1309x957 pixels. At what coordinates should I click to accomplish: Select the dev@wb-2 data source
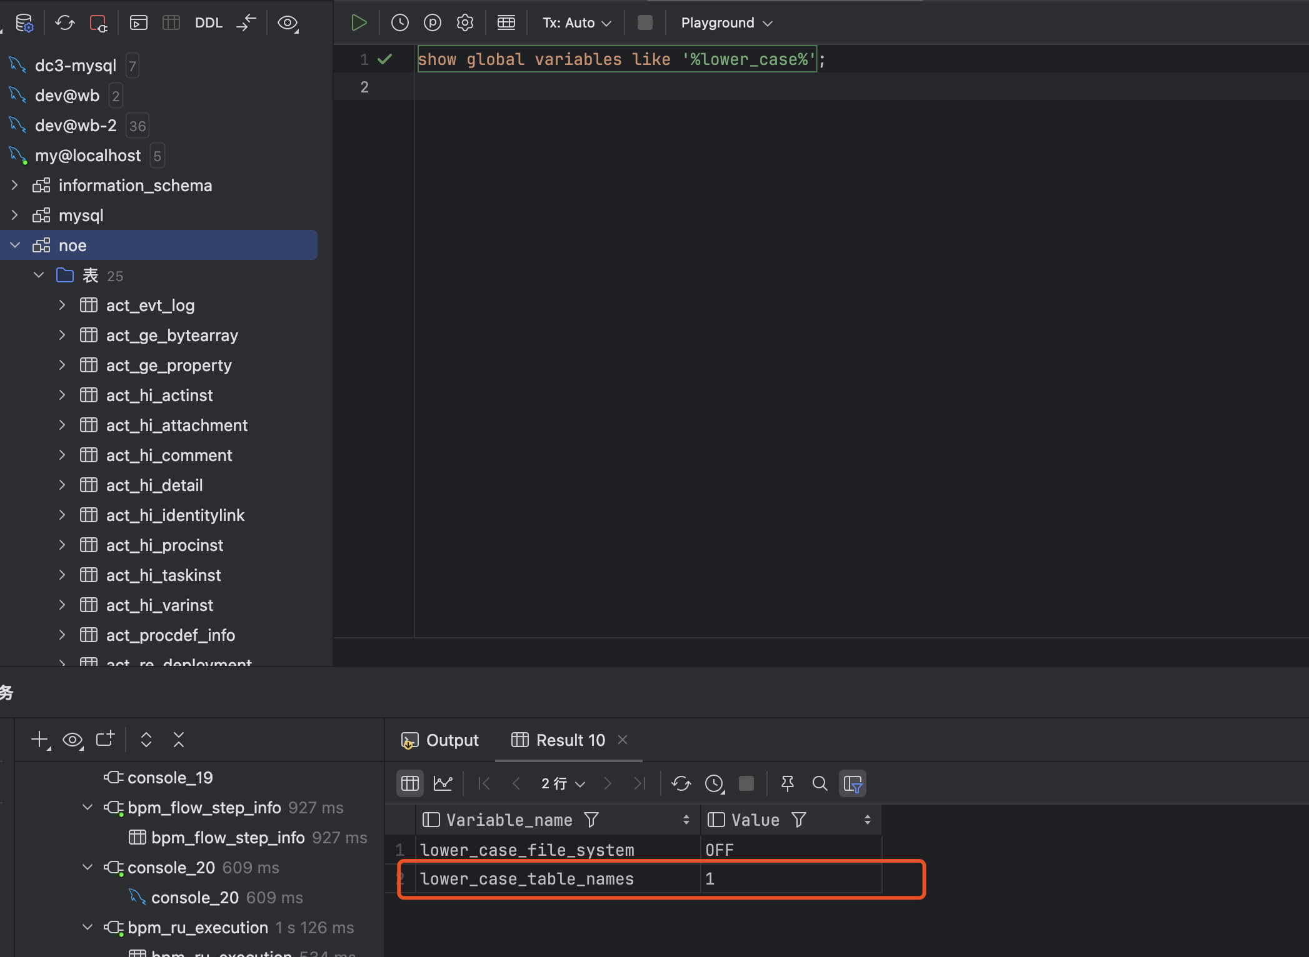(x=76, y=126)
